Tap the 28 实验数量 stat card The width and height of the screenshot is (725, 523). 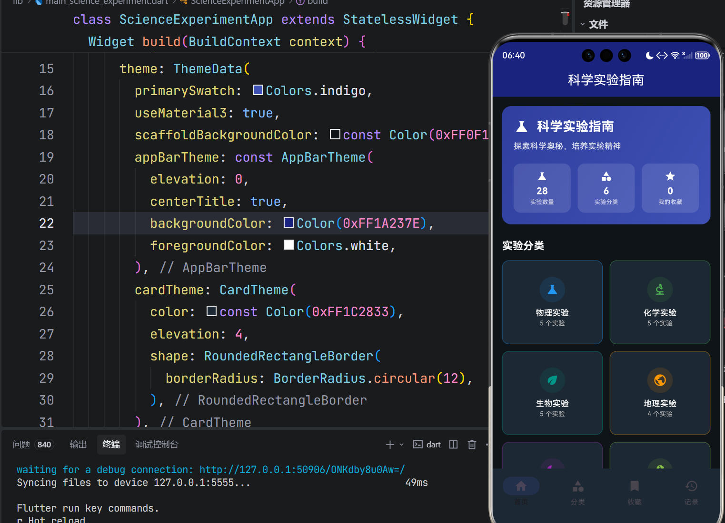click(x=542, y=188)
